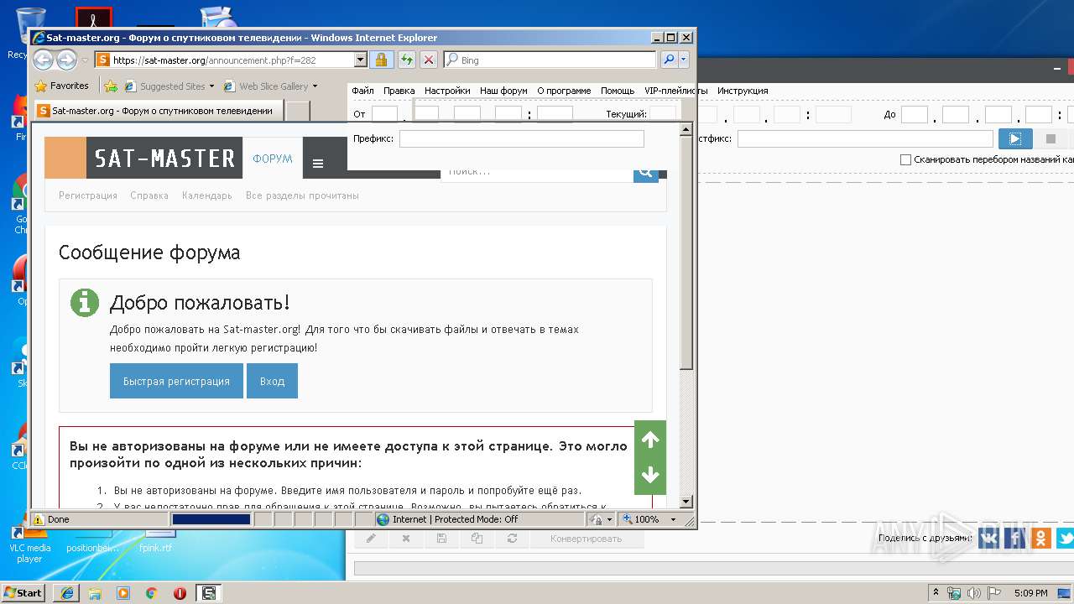Click the gray stop button in scanner app

(1051, 139)
